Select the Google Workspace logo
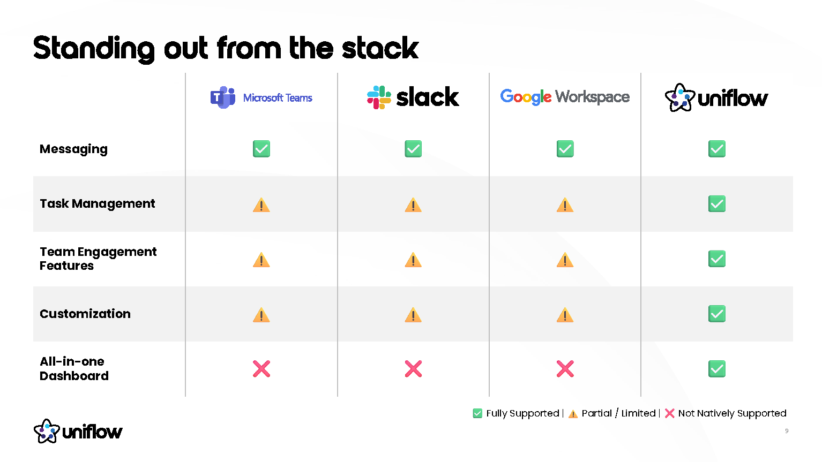This screenshot has height=462, width=822. [x=565, y=97]
